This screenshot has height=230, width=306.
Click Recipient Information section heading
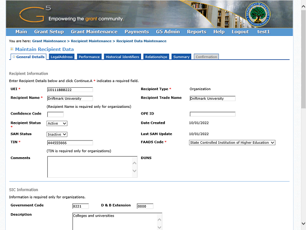29,73
